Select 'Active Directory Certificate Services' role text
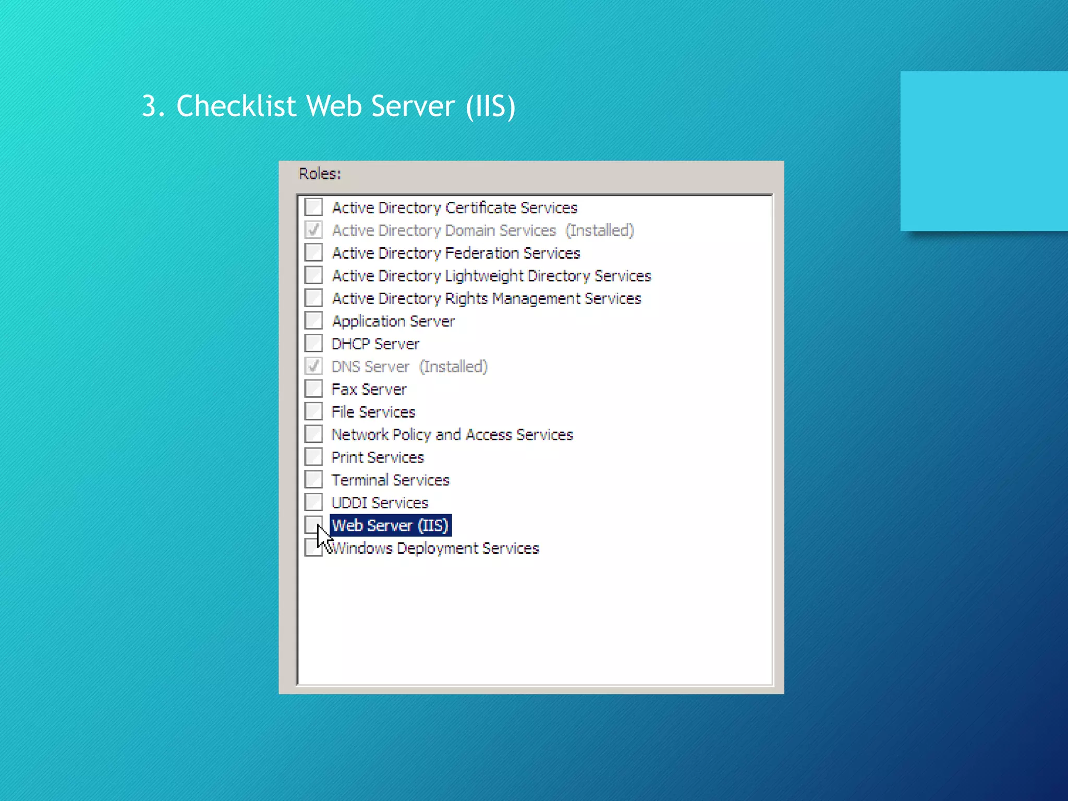The image size is (1068, 801). point(455,208)
